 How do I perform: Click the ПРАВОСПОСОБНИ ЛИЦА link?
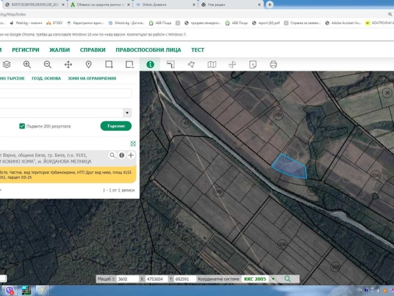[x=148, y=50]
